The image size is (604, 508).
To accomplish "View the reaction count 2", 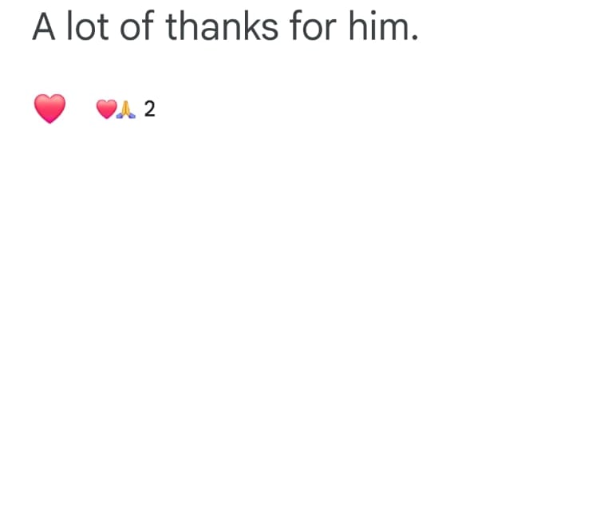I will coord(149,109).
